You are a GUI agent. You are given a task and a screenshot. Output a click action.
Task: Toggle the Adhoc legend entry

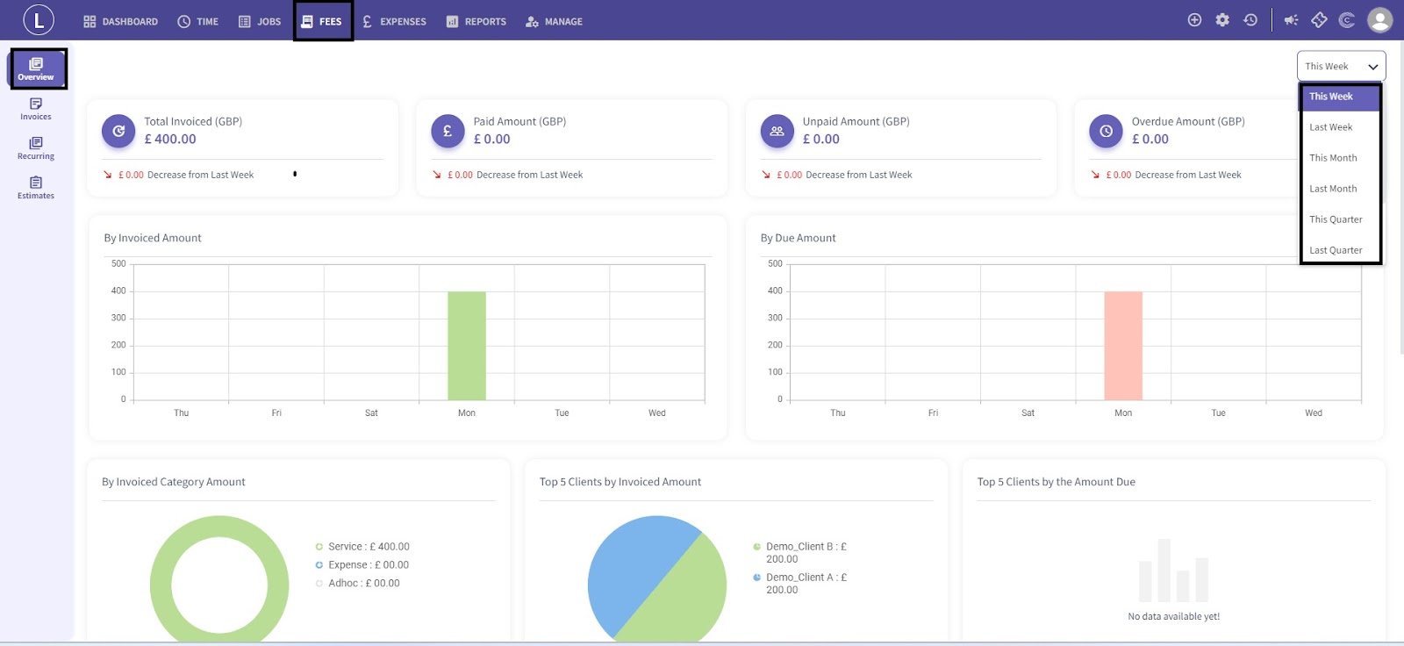[357, 583]
